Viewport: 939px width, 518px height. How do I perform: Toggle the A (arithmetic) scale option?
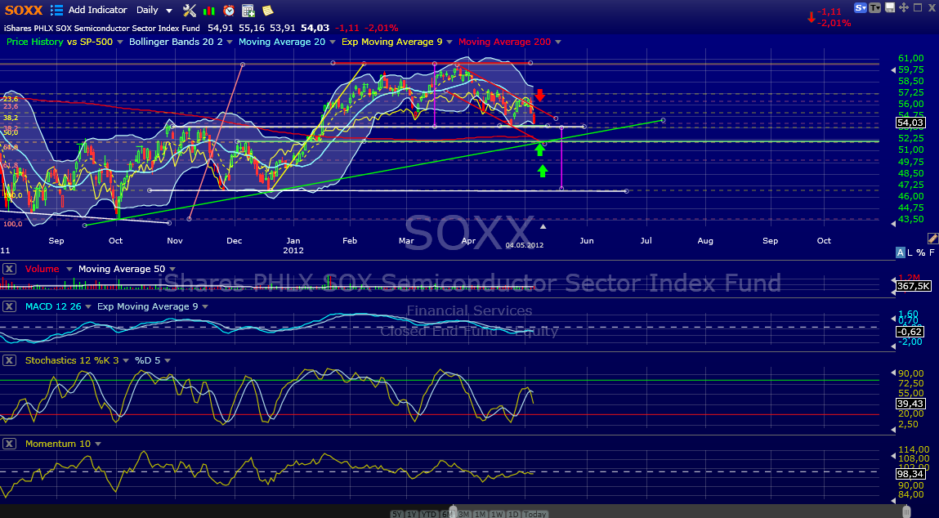click(900, 252)
